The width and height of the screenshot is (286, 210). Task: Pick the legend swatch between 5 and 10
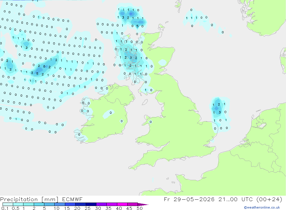[x=49, y=204]
